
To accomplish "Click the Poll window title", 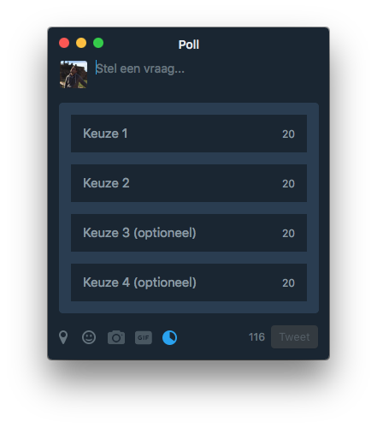I will tap(189, 45).
